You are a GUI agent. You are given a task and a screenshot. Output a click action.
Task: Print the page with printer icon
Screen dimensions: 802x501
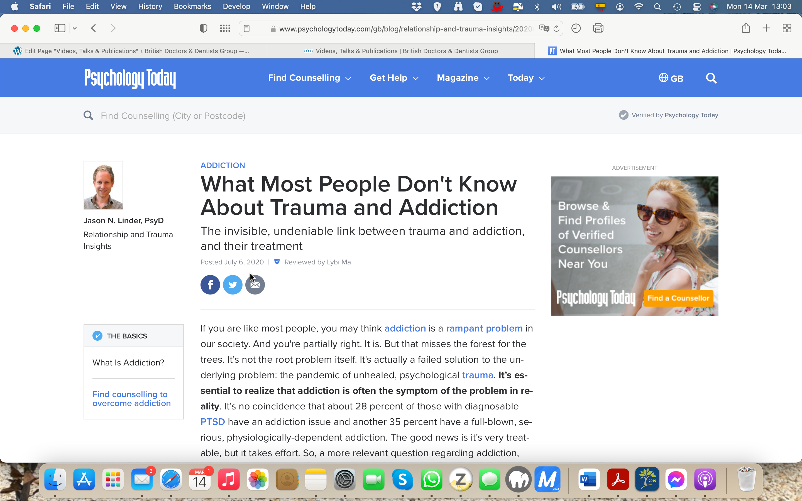pos(598,28)
